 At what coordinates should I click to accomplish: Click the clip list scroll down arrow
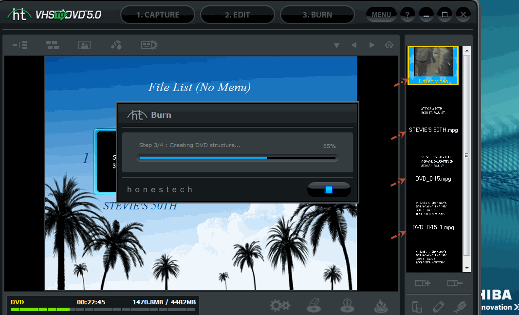[x=467, y=268]
